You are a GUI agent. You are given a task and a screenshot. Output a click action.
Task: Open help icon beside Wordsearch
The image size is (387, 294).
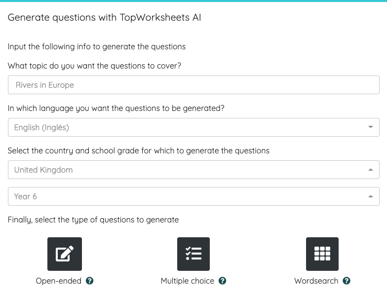coord(347,281)
